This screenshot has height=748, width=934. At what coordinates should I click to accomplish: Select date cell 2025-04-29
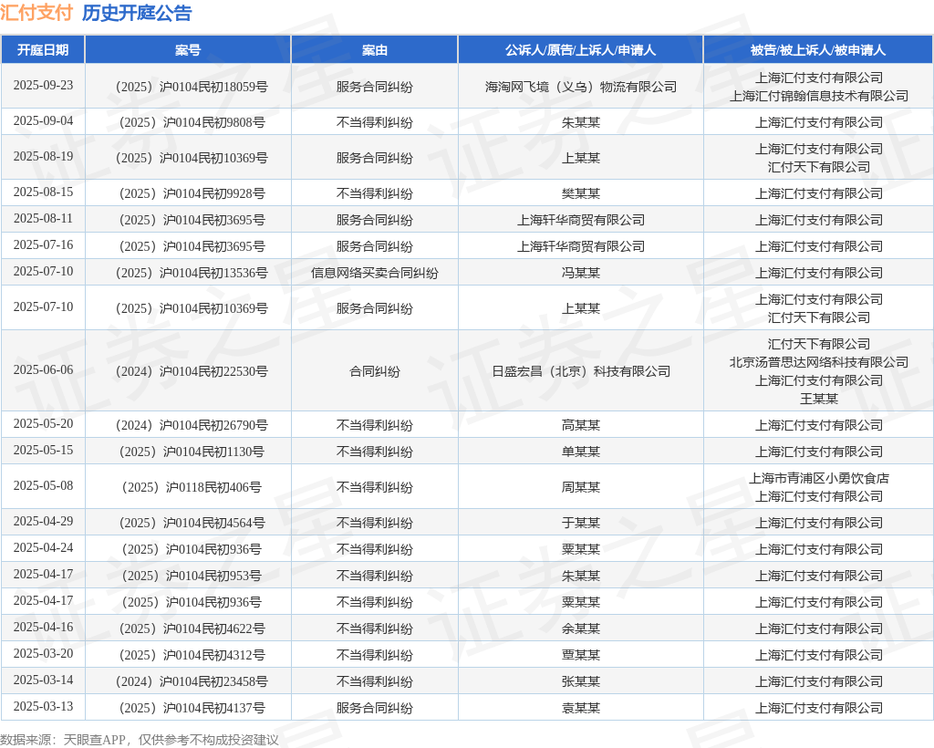click(43, 522)
